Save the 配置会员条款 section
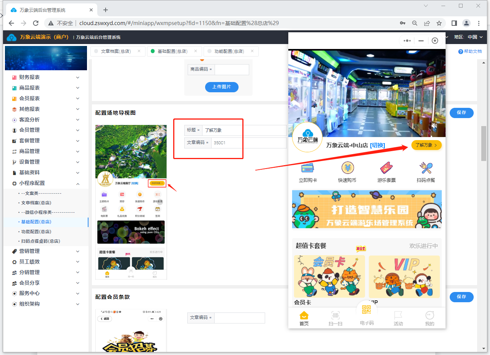The image size is (490, 355). (x=462, y=297)
